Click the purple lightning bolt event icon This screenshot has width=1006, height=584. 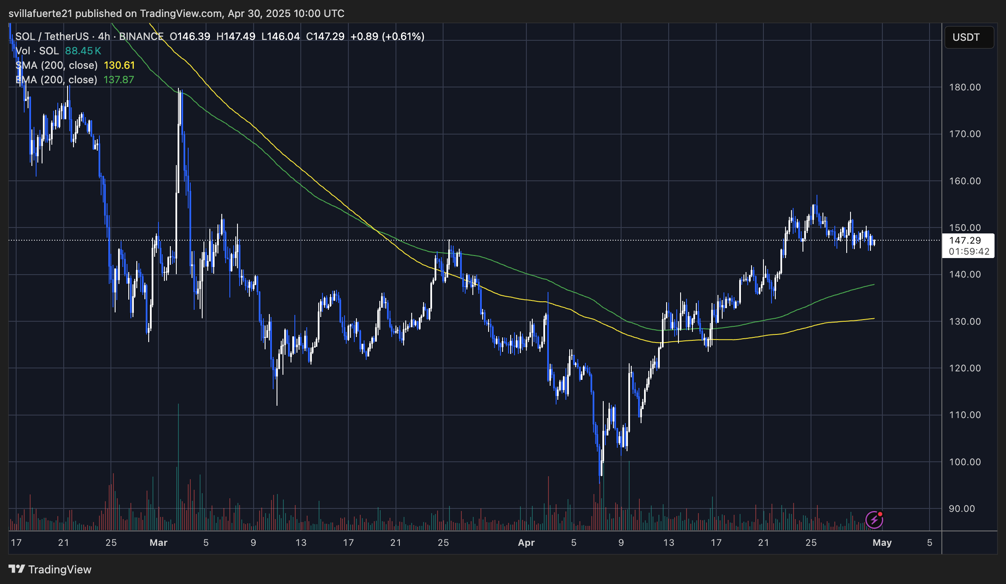[x=874, y=519]
